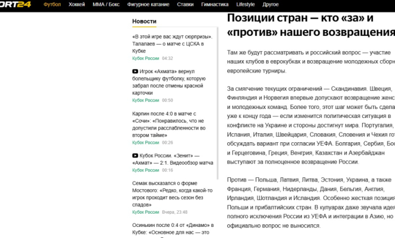
Task: Open Осинькин's news after 0:4 from «Динамо»
Action: tap(173, 228)
